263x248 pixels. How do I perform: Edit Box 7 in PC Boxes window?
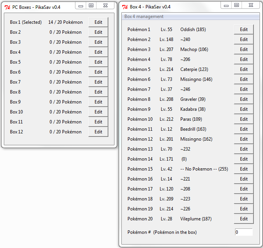pyautogui.click(x=98, y=82)
